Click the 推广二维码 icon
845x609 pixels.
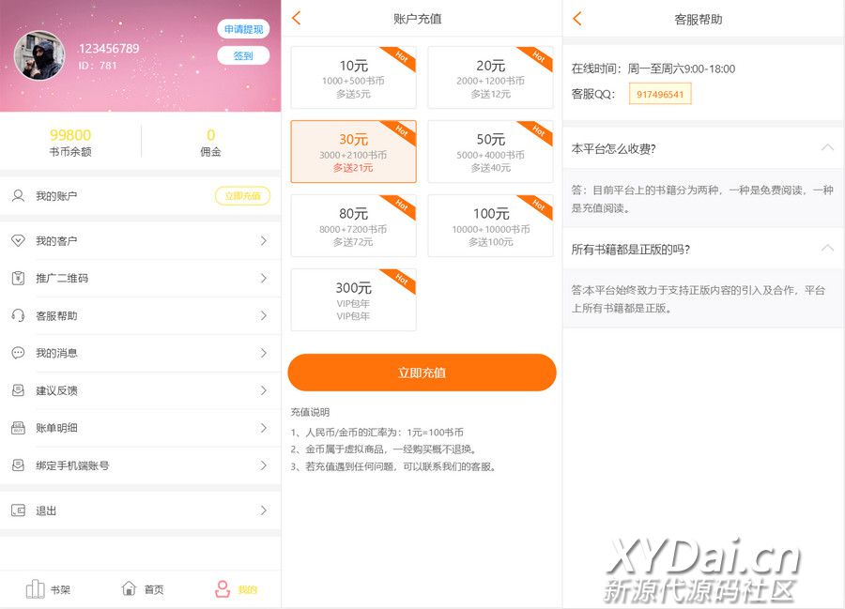point(19,279)
